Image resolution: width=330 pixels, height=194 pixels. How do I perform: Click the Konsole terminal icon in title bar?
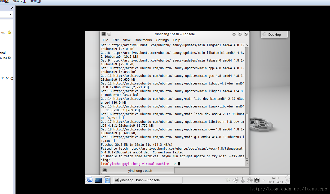[103, 34]
